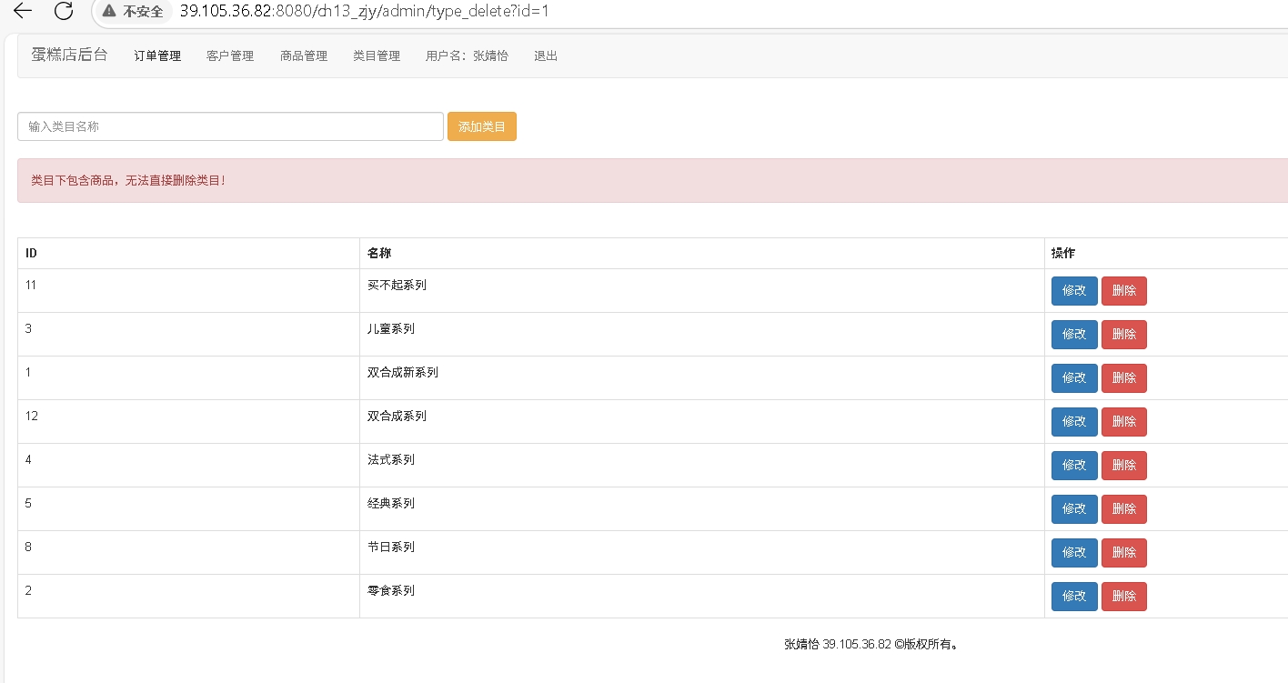The width and height of the screenshot is (1288, 683).
Task: Open the 蛋糕店后台 brand link
Action: 69,55
